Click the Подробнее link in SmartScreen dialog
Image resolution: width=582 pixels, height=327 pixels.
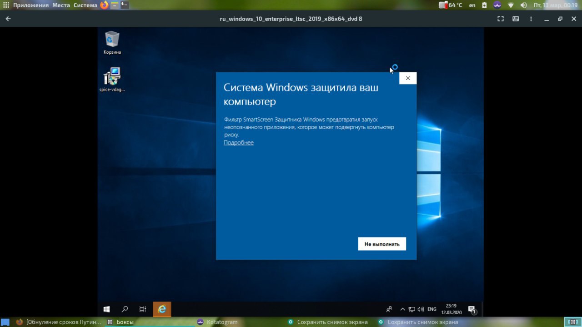(x=239, y=143)
